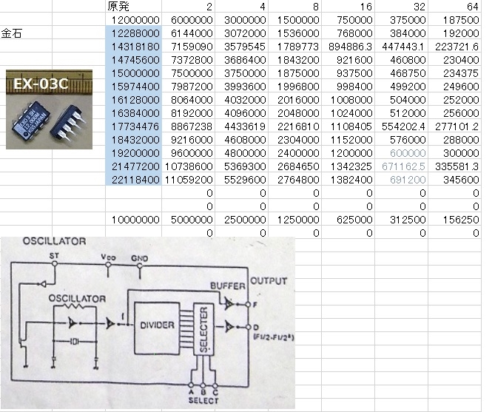Click the EX-03C chip photo thumbnail

pyautogui.click(x=50, y=109)
